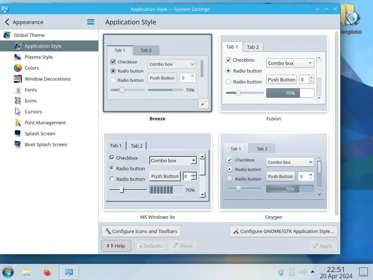Select the second Radio button in Fusion preview
373x280 pixels.
[228, 82]
